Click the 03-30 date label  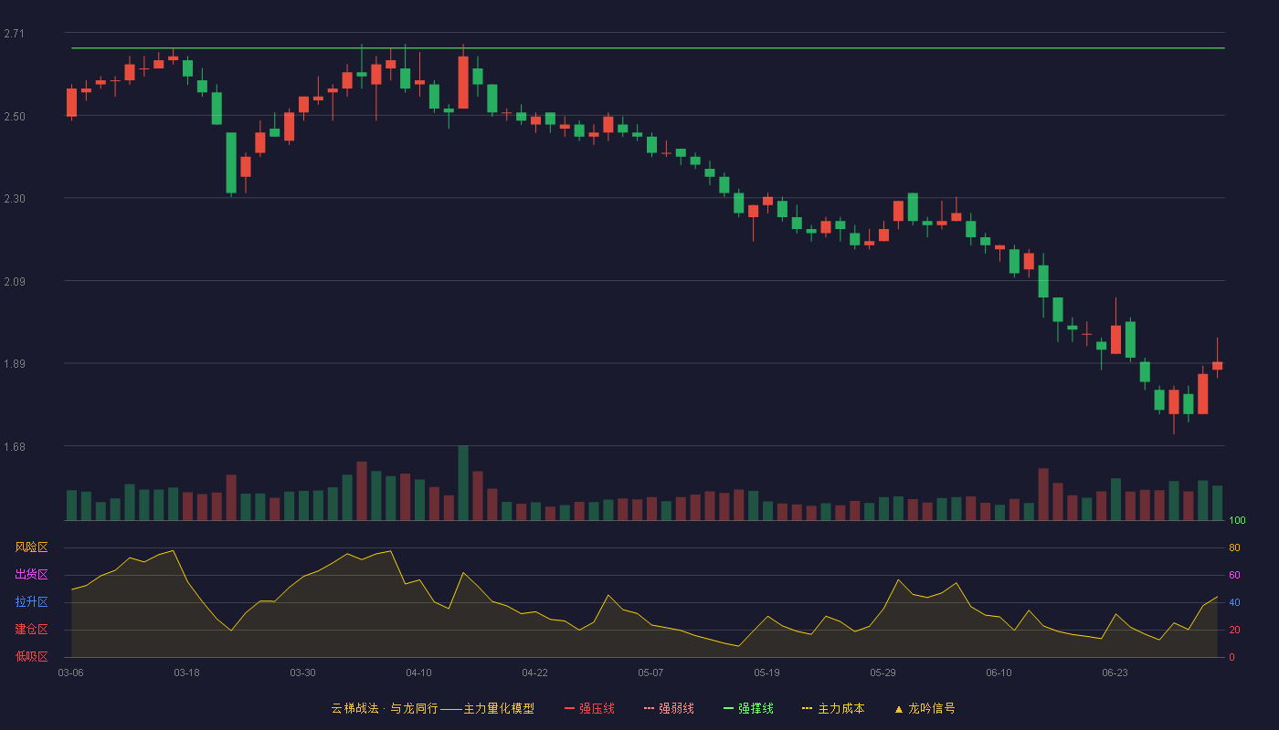pos(302,673)
